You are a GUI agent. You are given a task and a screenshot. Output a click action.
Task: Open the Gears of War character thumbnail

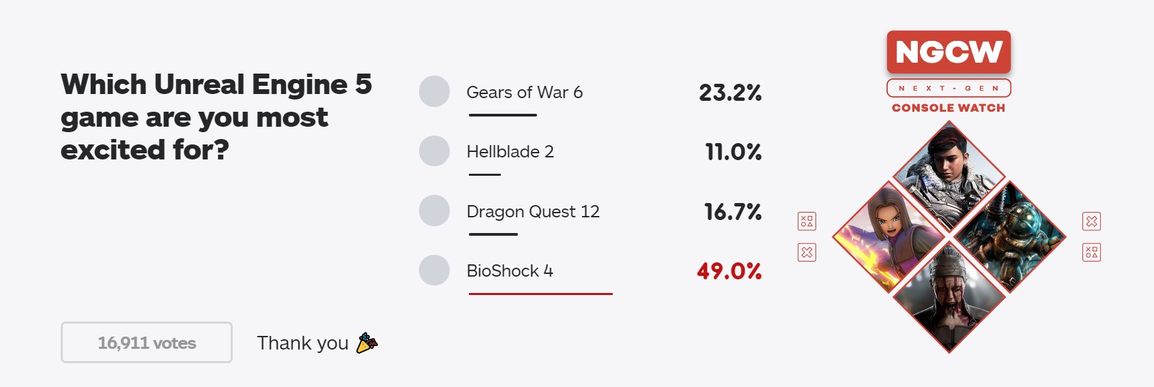[949, 177]
